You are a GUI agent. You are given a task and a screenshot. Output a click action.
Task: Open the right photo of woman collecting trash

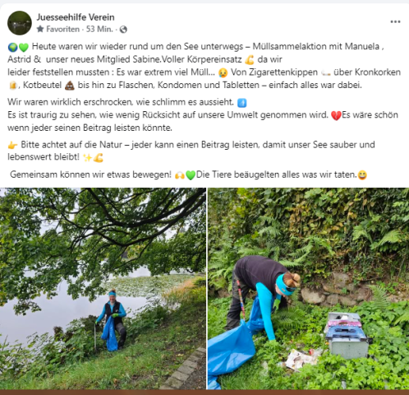308,288
